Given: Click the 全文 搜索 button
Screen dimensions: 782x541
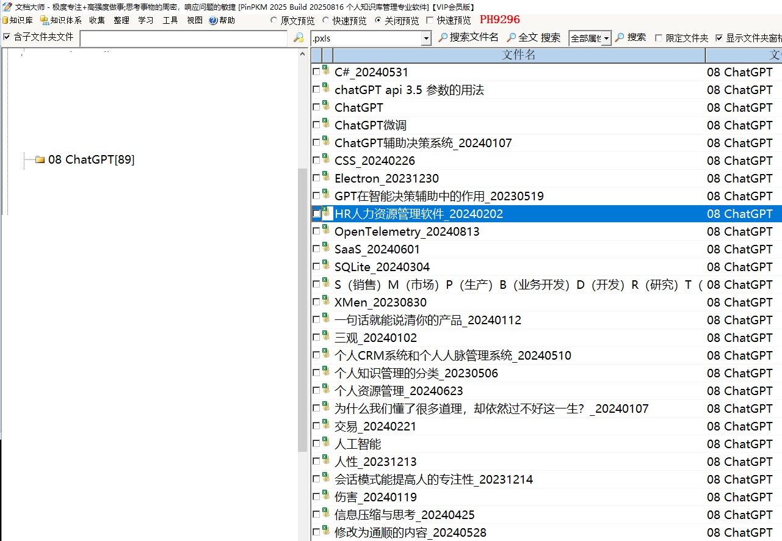Looking at the screenshot, I should click(x=534, y=38).
